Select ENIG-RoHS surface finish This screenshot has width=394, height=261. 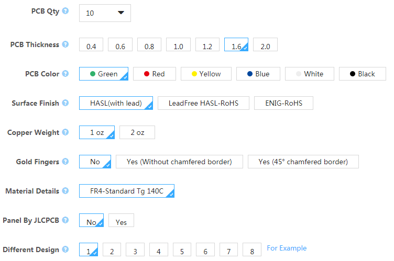coord(283,103)
